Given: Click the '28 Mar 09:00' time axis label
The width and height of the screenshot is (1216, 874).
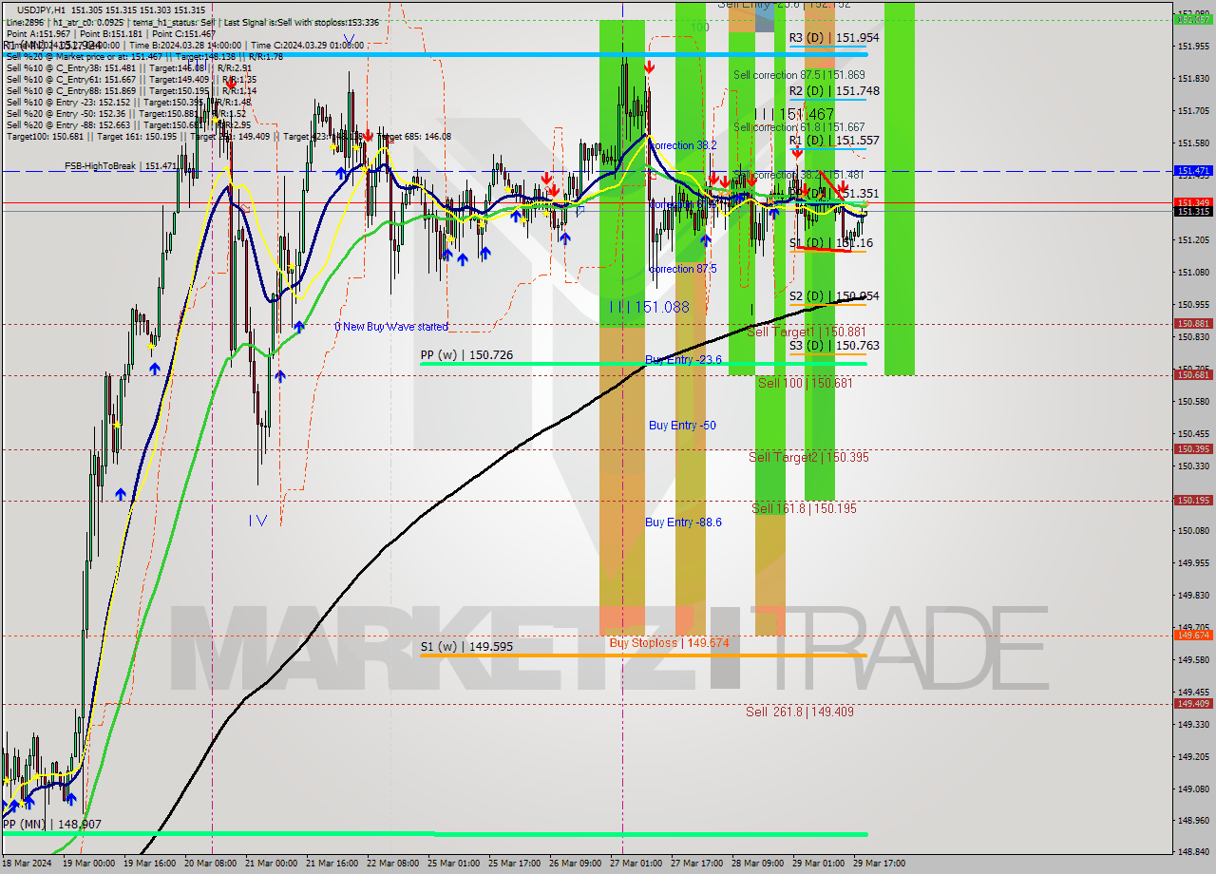Looking at the screenshot, I should click(x=757, y=864).
